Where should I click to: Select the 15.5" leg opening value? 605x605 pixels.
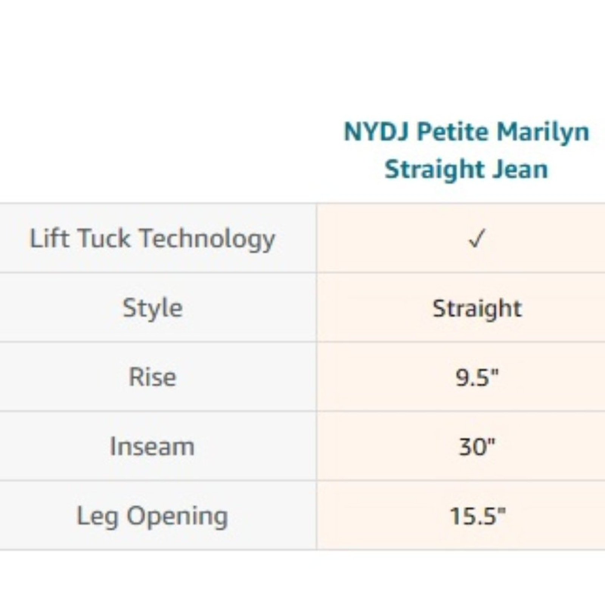point(477,516)
